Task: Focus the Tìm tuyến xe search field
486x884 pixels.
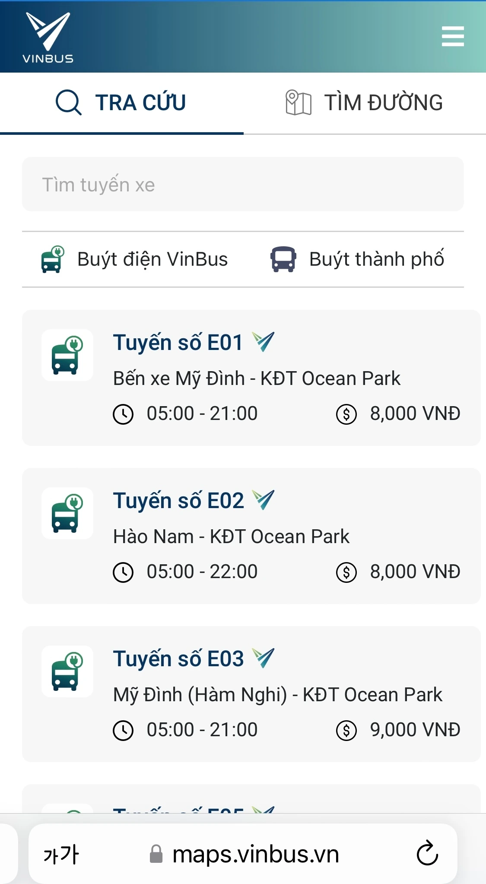Action: click(x=243, y=184)
